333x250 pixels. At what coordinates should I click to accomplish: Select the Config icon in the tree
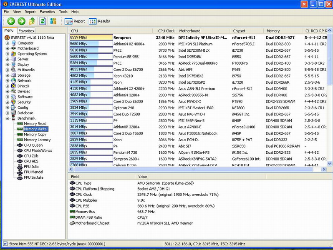[x=14, y=107]
